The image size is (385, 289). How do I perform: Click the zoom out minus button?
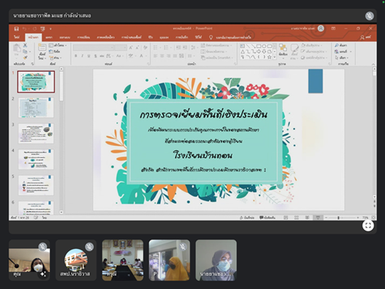(x=326, y=217)
